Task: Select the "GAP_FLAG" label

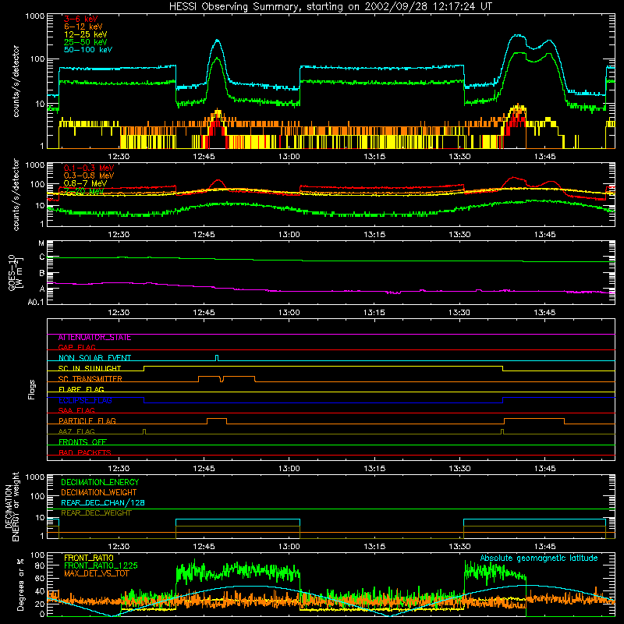Action: coord(76,347)
